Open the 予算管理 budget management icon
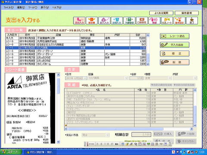 point(129,21)
